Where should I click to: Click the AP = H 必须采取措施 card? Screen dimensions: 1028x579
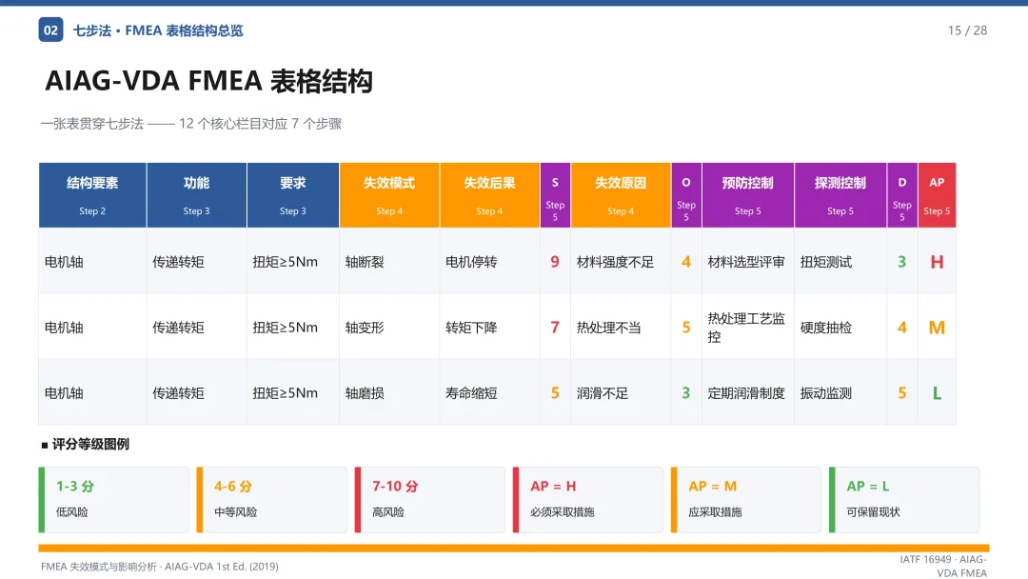pyautogui.click(x=588, y=500)
